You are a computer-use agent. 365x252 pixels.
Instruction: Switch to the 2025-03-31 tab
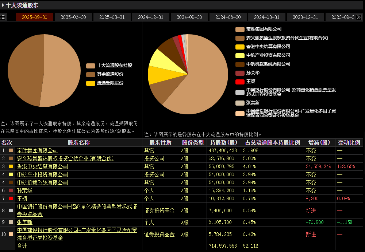tap(112, 17)
